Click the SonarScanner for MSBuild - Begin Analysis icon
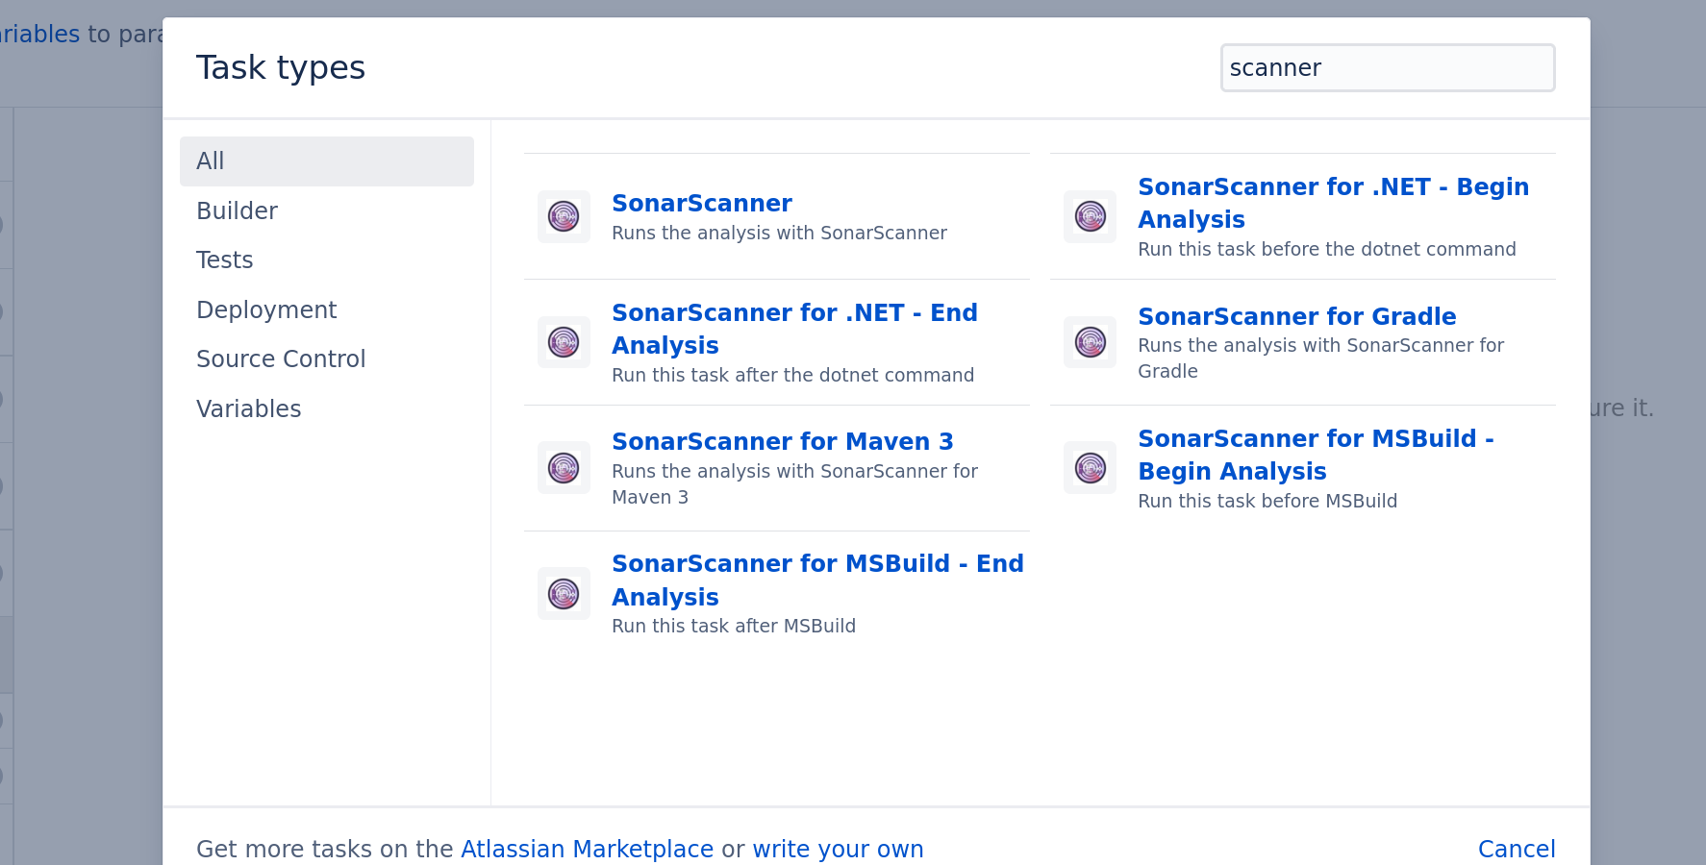Image resolution: width=1706 pixels, height=865 pixels. 1090,468
